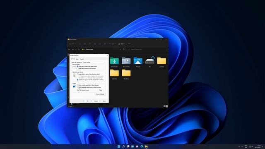The image size is (265, 149).
Task: Toggle 'Show recently used files in Quick access'
Action: coord(88,85)
